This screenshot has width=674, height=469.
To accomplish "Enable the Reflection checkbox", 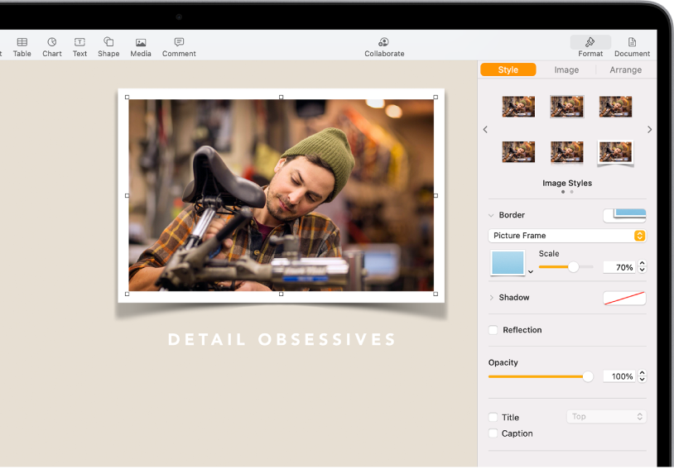I will pyautogui.click(x=493, y=330).
